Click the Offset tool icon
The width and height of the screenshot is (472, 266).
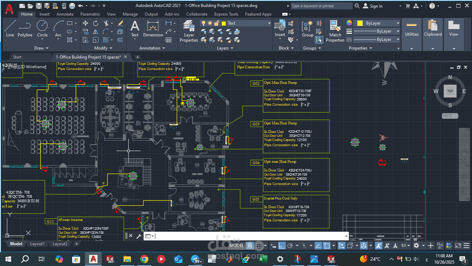(x=120, y=40)
